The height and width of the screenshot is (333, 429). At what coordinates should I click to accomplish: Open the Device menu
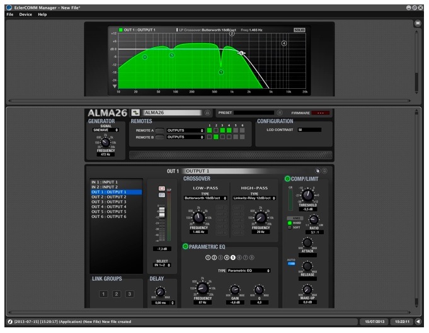25,14
